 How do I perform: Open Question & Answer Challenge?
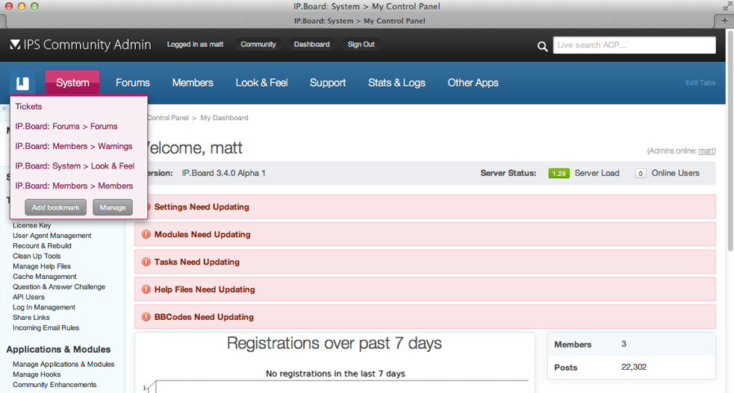[59, 287]
